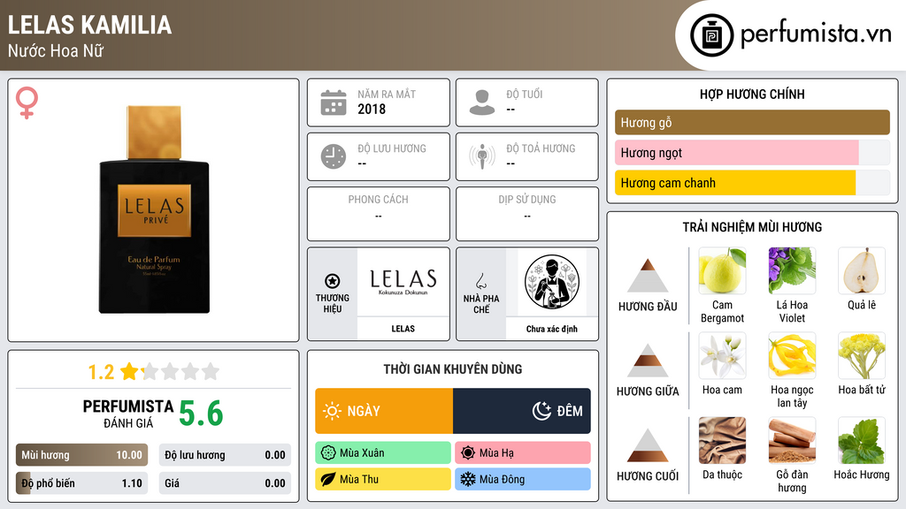
Task: Click the Hương cam chanh accord bar
Action: coord(752,183)
